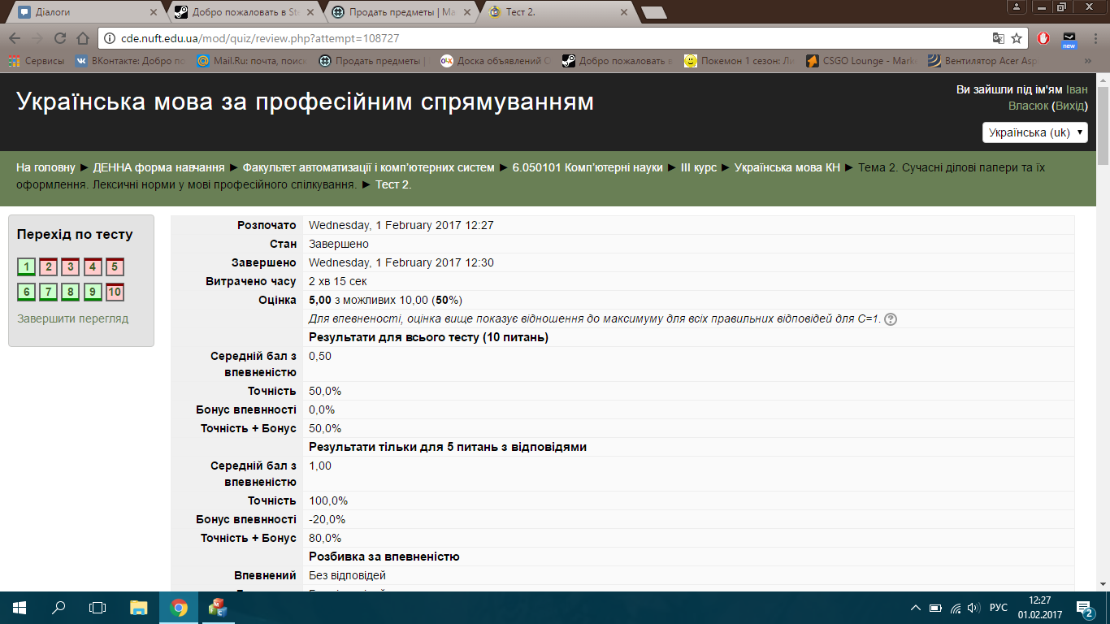Bookmark the page using the star icon
The width and height of the screenshot is (1110, 624).
click(x=1015, y=37)
